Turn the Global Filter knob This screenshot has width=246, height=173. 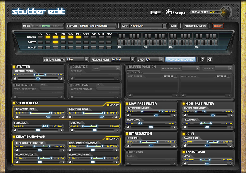pyautogui.click(x=225, y=12)
